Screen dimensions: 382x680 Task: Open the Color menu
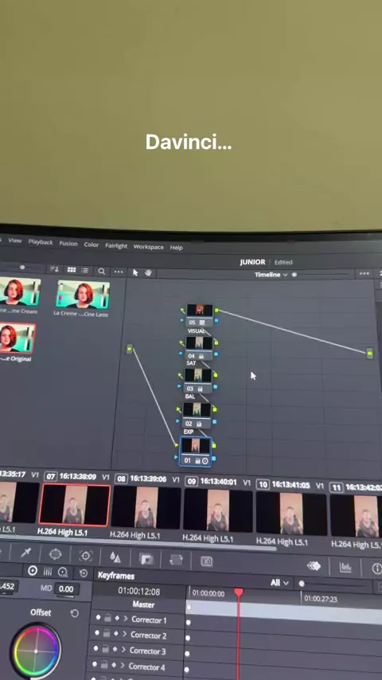point(91,244)
